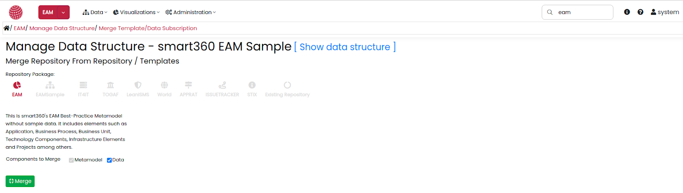Click in the search field containing eam
Screen dimensions: 683x193
pyautogui.click(x=578, y=12)
